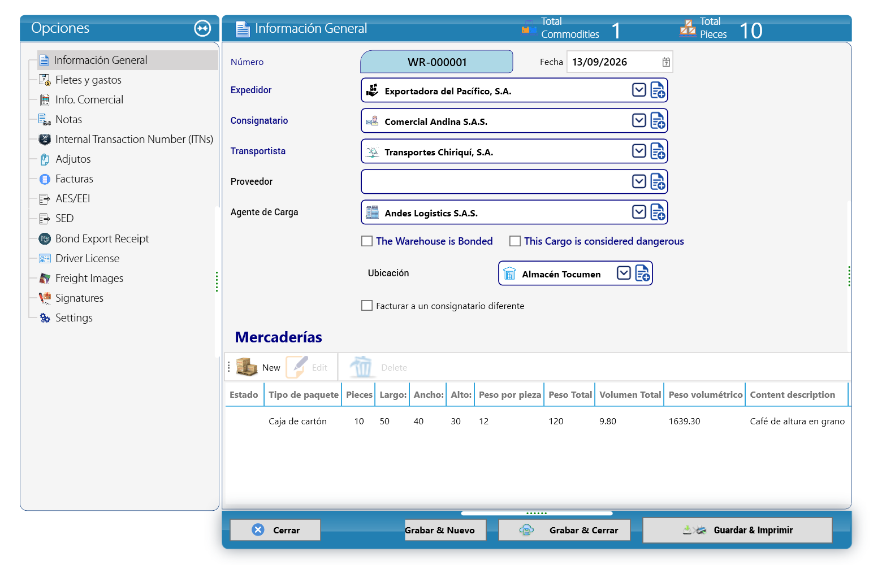Open the Driver License section
The height and width of the screenshot is (565, 882).
(x=79, y=259)
